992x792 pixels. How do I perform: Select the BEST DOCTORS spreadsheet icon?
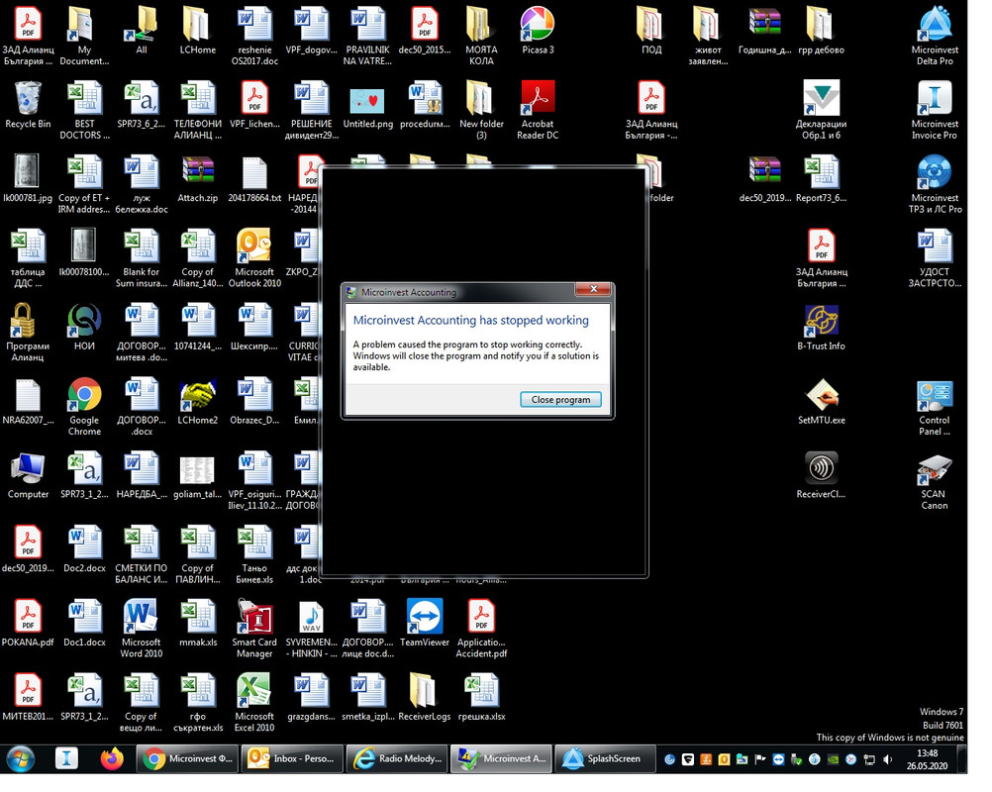tap(84, 110)
